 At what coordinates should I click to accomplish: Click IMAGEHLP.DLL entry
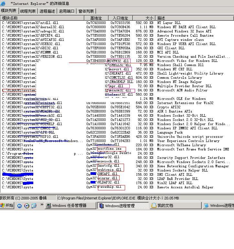click(x=121, y=82)
